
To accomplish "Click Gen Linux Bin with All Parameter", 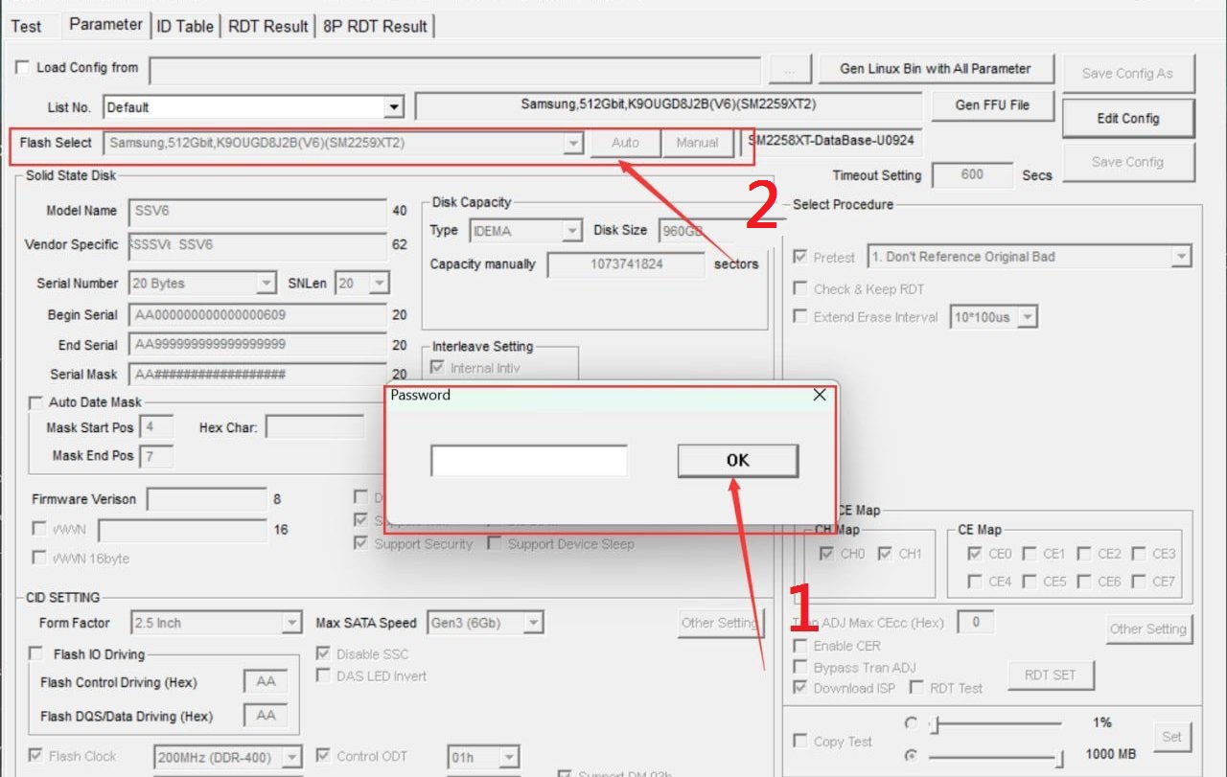I will [x=936, y=69].
